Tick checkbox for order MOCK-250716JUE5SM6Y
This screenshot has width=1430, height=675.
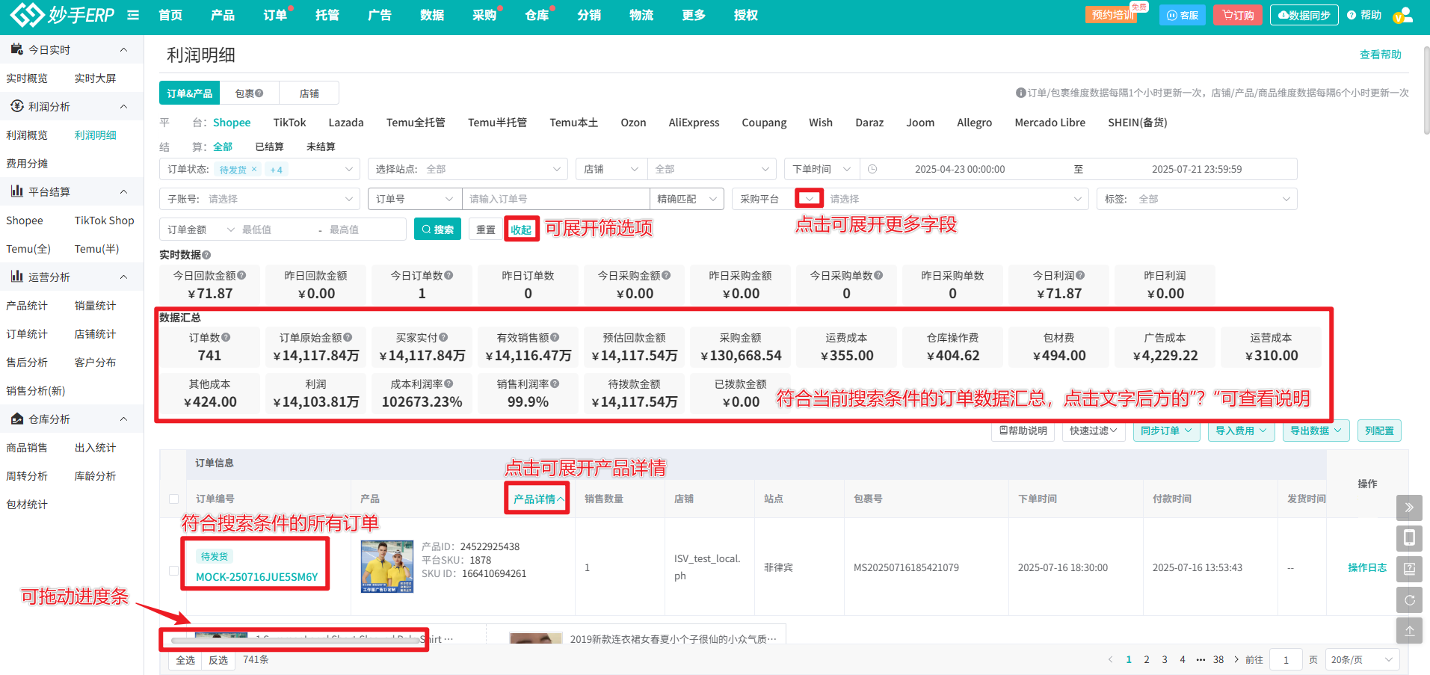(x=173, y=570)
